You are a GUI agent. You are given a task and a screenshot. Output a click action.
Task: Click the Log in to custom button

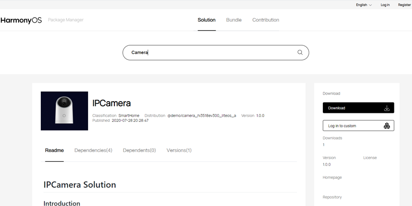[x=359, y=125]
